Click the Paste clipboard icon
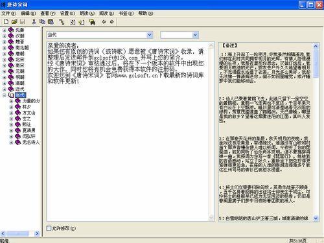 [51, 21]
